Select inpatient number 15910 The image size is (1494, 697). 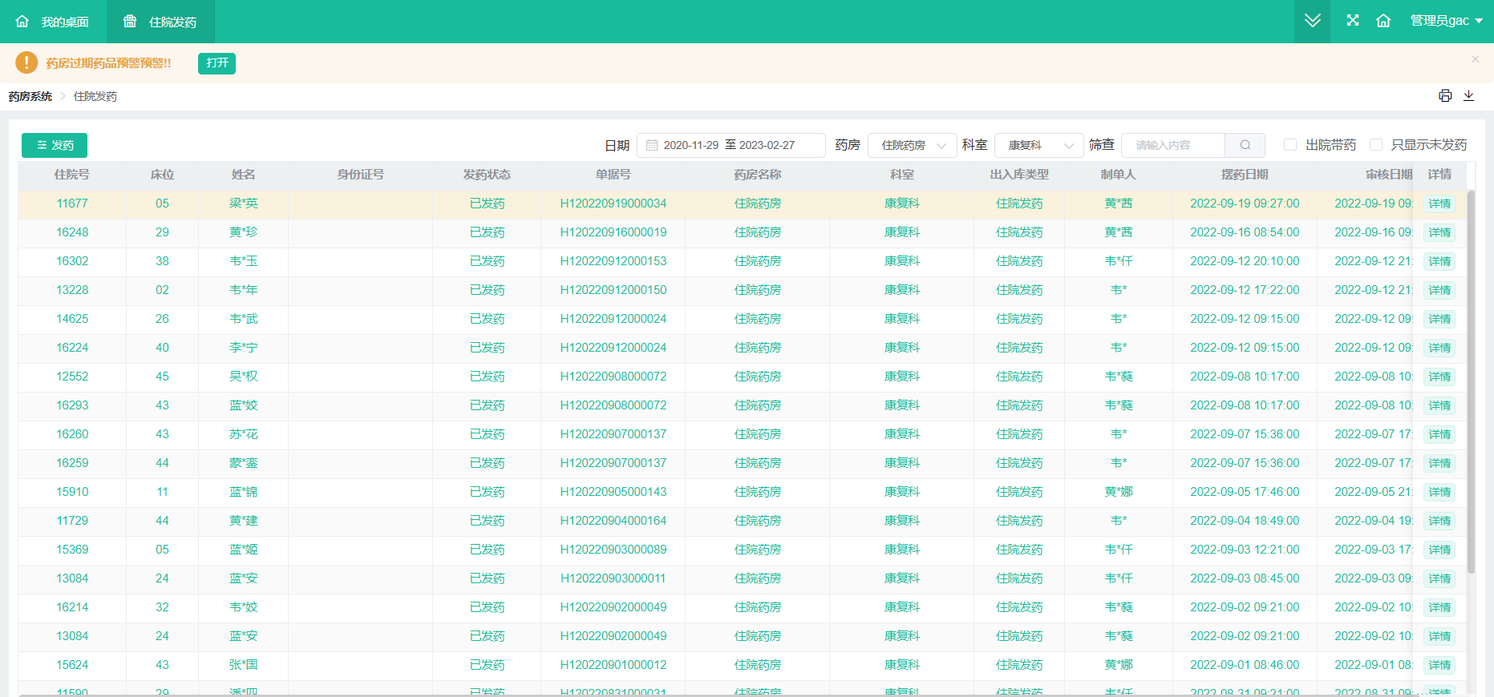point(72,492)
